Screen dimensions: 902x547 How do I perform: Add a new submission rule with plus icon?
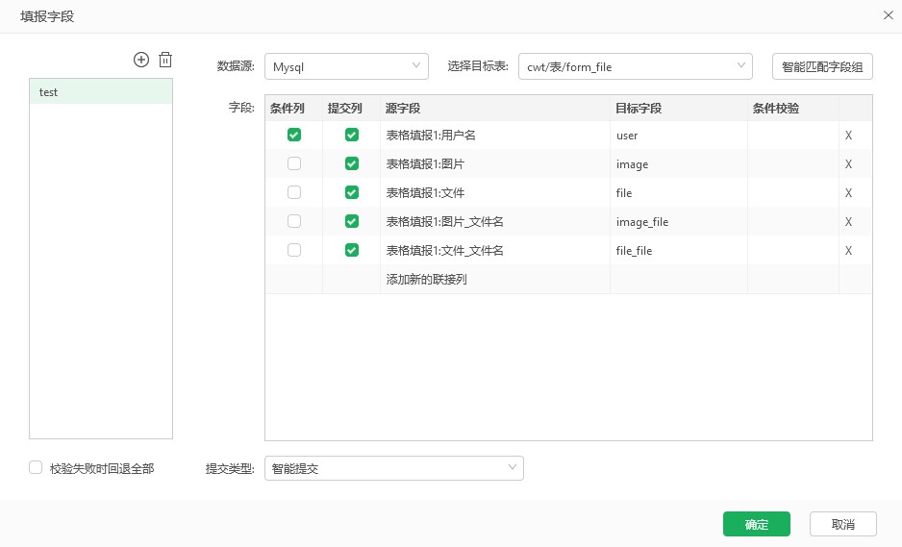(x=141, y=60)
